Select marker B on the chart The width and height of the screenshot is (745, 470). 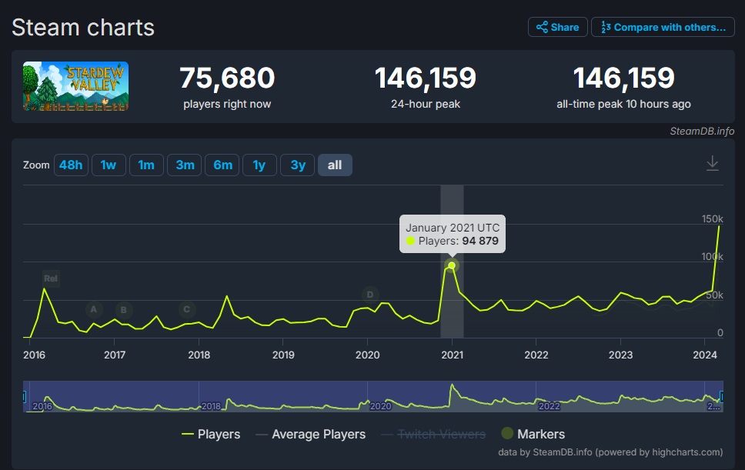click(124, 310)
